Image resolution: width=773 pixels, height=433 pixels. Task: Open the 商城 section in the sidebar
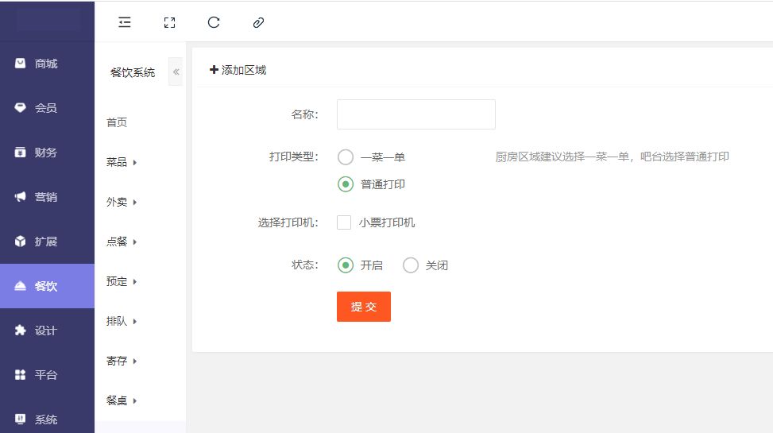(x=46, y=64)
